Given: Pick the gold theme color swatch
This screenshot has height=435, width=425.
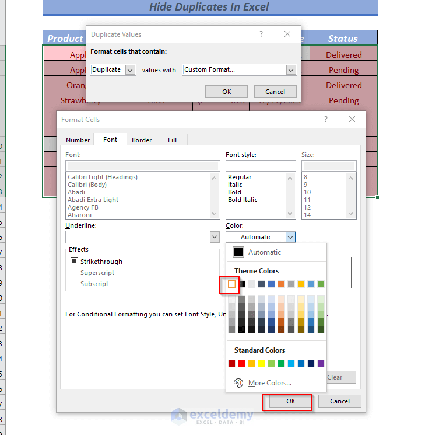Looking at the screenshot, I should point(301,284).
